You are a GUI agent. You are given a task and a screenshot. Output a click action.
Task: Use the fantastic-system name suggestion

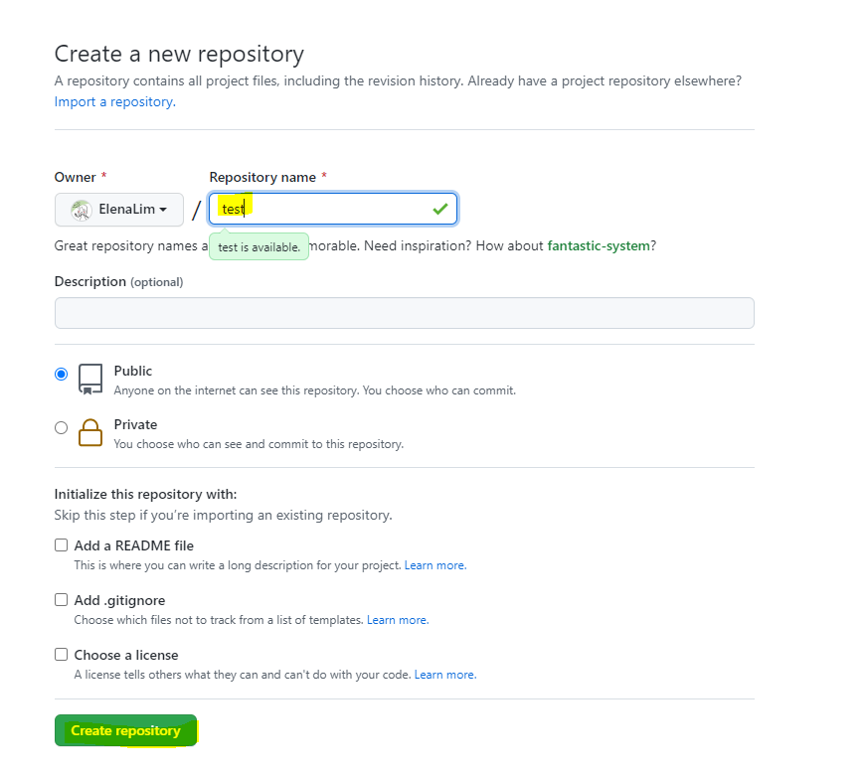599,245
